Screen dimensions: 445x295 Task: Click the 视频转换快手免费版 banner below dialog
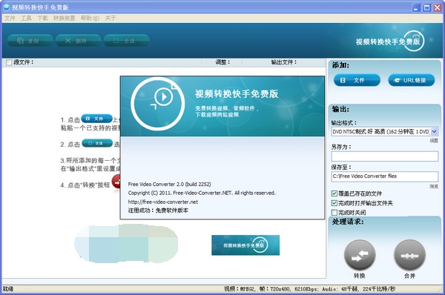click(245, 245)
